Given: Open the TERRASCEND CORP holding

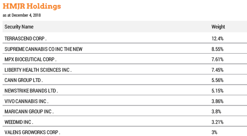Looking at the screenshot, I should pos(25,38).
